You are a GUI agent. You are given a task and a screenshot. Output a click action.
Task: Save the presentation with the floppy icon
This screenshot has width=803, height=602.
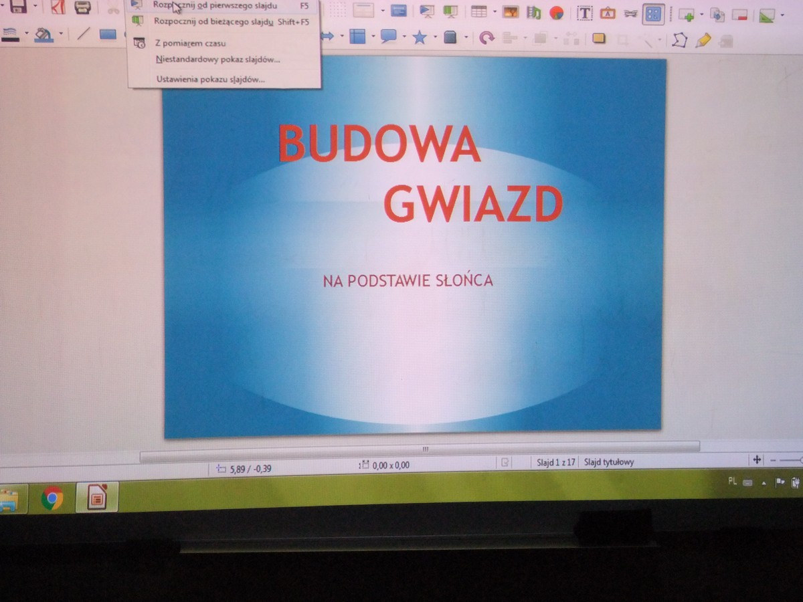tap(18, 7)
